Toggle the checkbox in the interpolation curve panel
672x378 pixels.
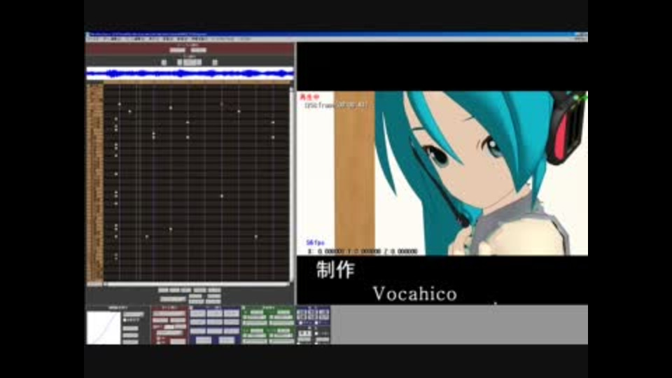[x=125, y=320]
